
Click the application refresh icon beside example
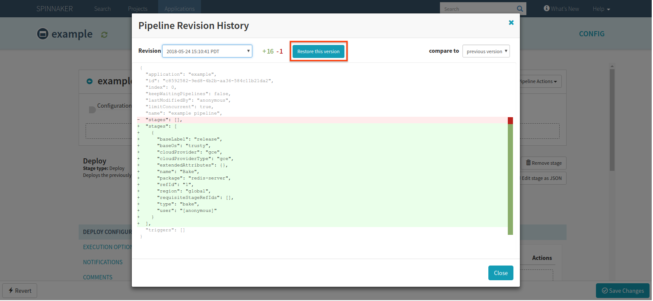click(x=104, y=34)
